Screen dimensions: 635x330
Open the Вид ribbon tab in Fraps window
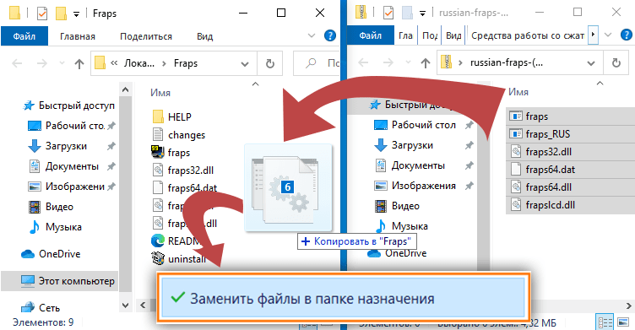(204, 36)
